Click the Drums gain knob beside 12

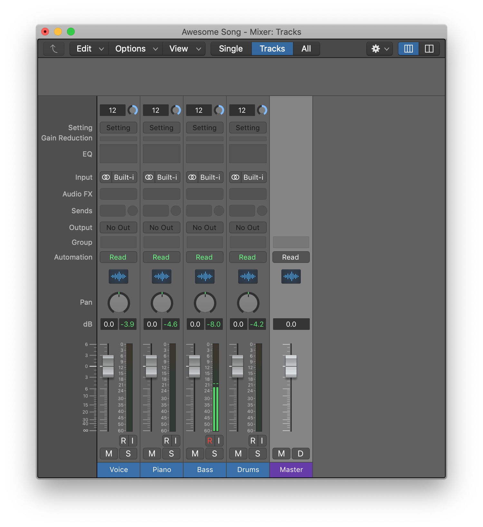262,110
